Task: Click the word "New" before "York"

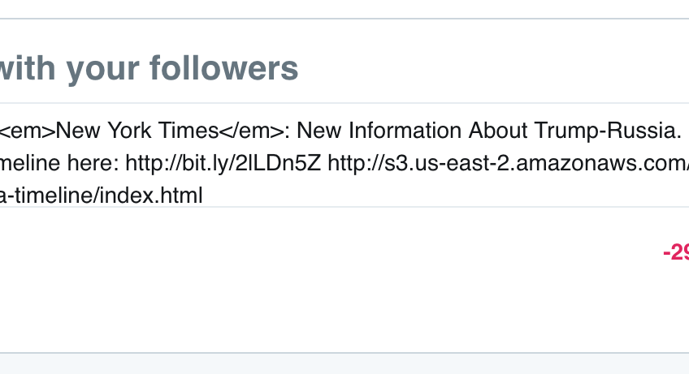Action: click(x=72, y=130)
